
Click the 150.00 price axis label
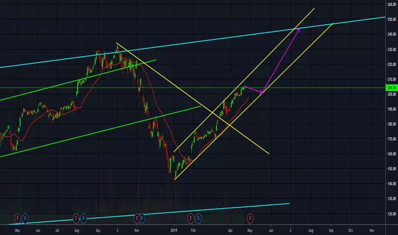pos(392,169)
